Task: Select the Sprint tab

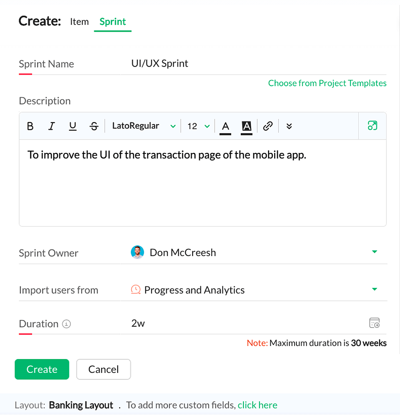Action: [x=112, y=22]
